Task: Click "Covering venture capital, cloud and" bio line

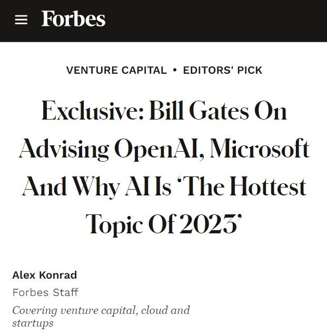Action: (101, 310)
